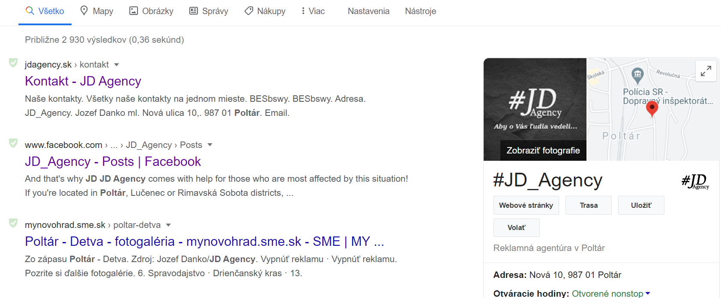The image size is (721, 298).
Task: Expand Otvorené nonstop opening hours
Action: tap(611, 293)
